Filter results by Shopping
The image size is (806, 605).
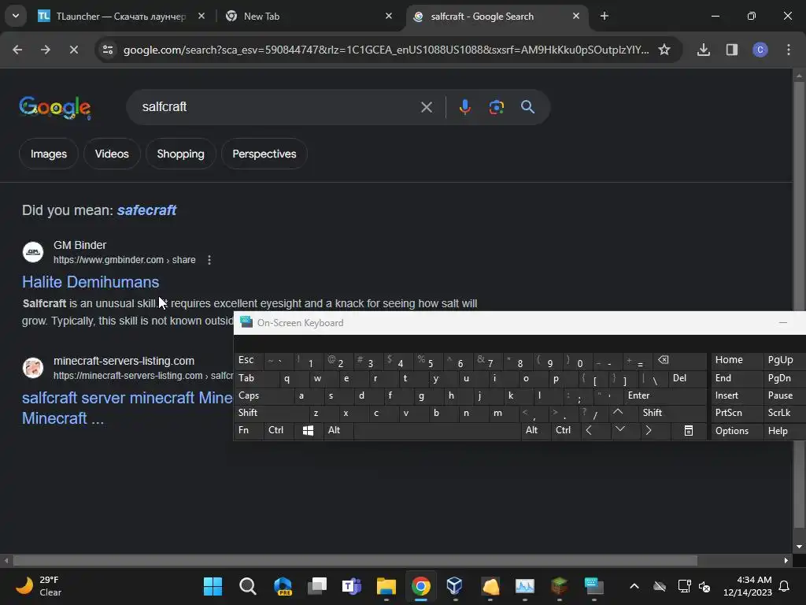click(180, 154)
